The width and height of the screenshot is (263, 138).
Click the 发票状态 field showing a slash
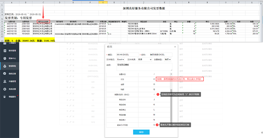tap(154, 74)
